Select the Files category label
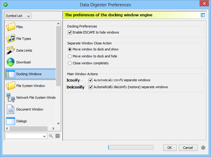This screenshot has width=211, height=157. (20, 27)
